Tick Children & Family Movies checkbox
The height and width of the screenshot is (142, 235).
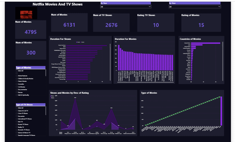(x=17, y=79)
